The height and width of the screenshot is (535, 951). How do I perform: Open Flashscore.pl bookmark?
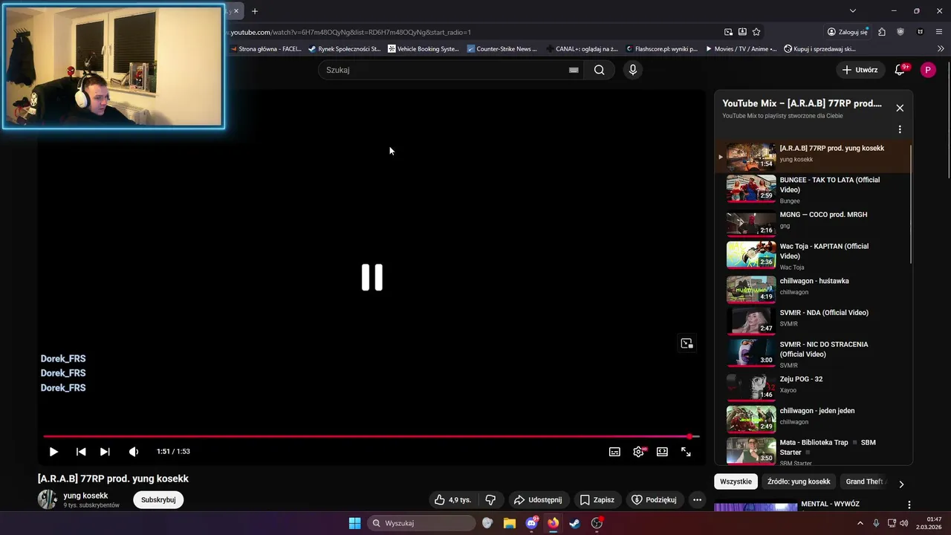tap(662, 49)
